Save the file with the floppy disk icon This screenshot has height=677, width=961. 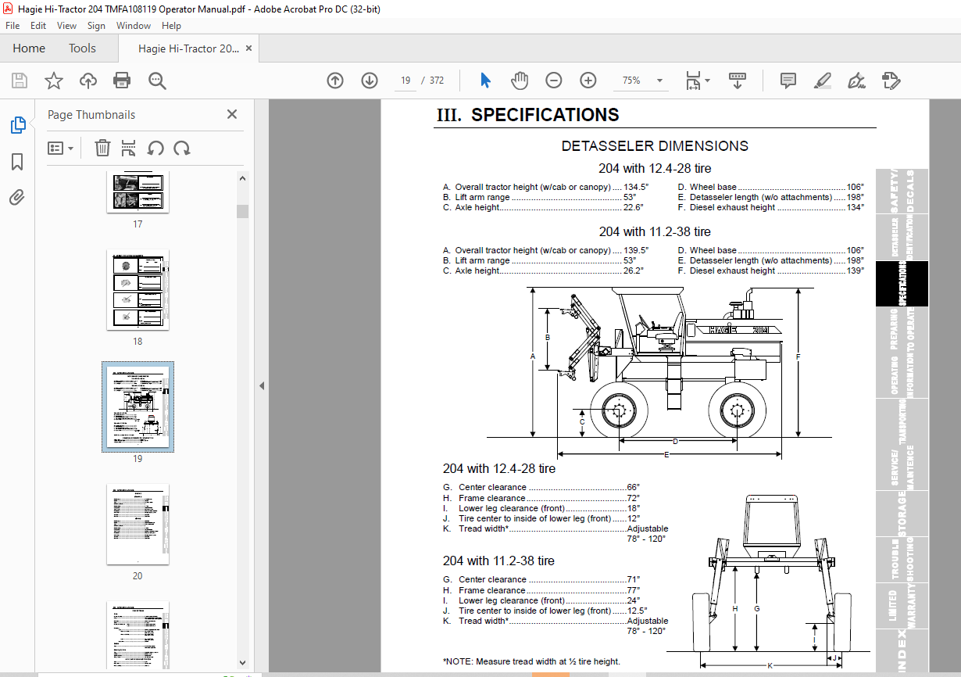coord(20,81)
